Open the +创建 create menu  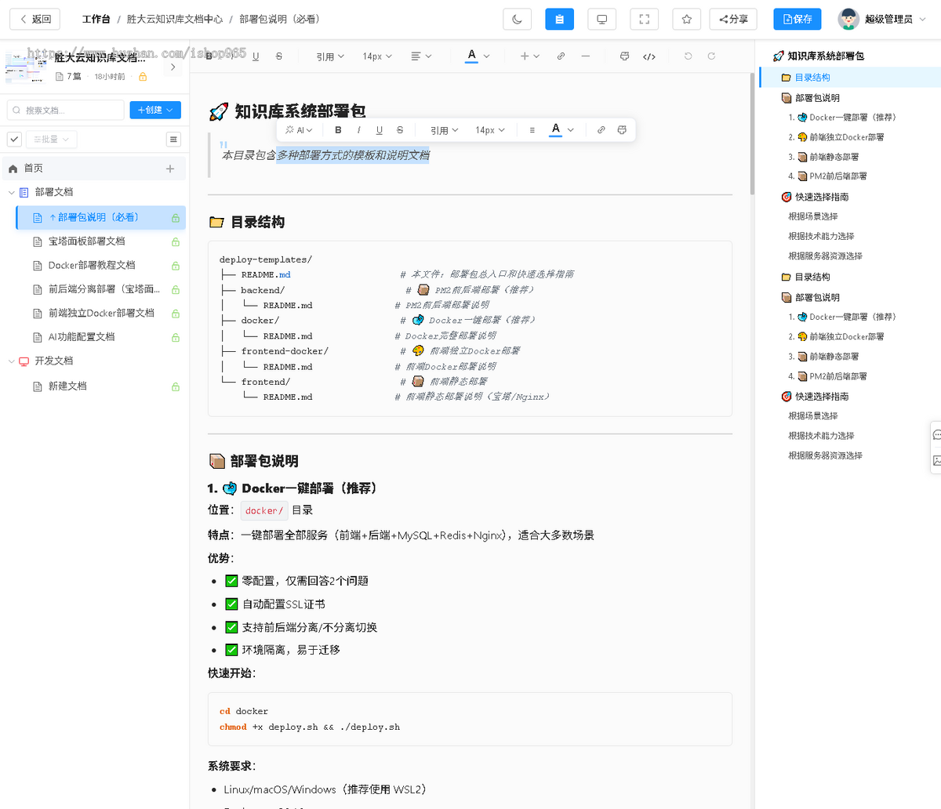(155, 111)
